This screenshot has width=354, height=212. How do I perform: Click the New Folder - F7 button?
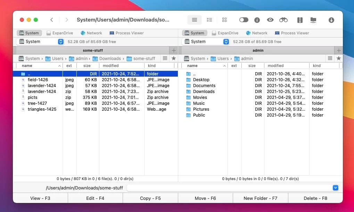(x=260, y=198)
